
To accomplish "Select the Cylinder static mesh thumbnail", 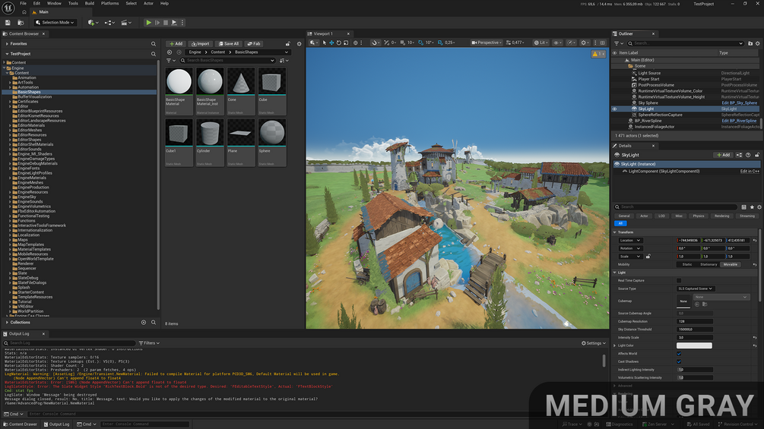I will click(210, 143).
